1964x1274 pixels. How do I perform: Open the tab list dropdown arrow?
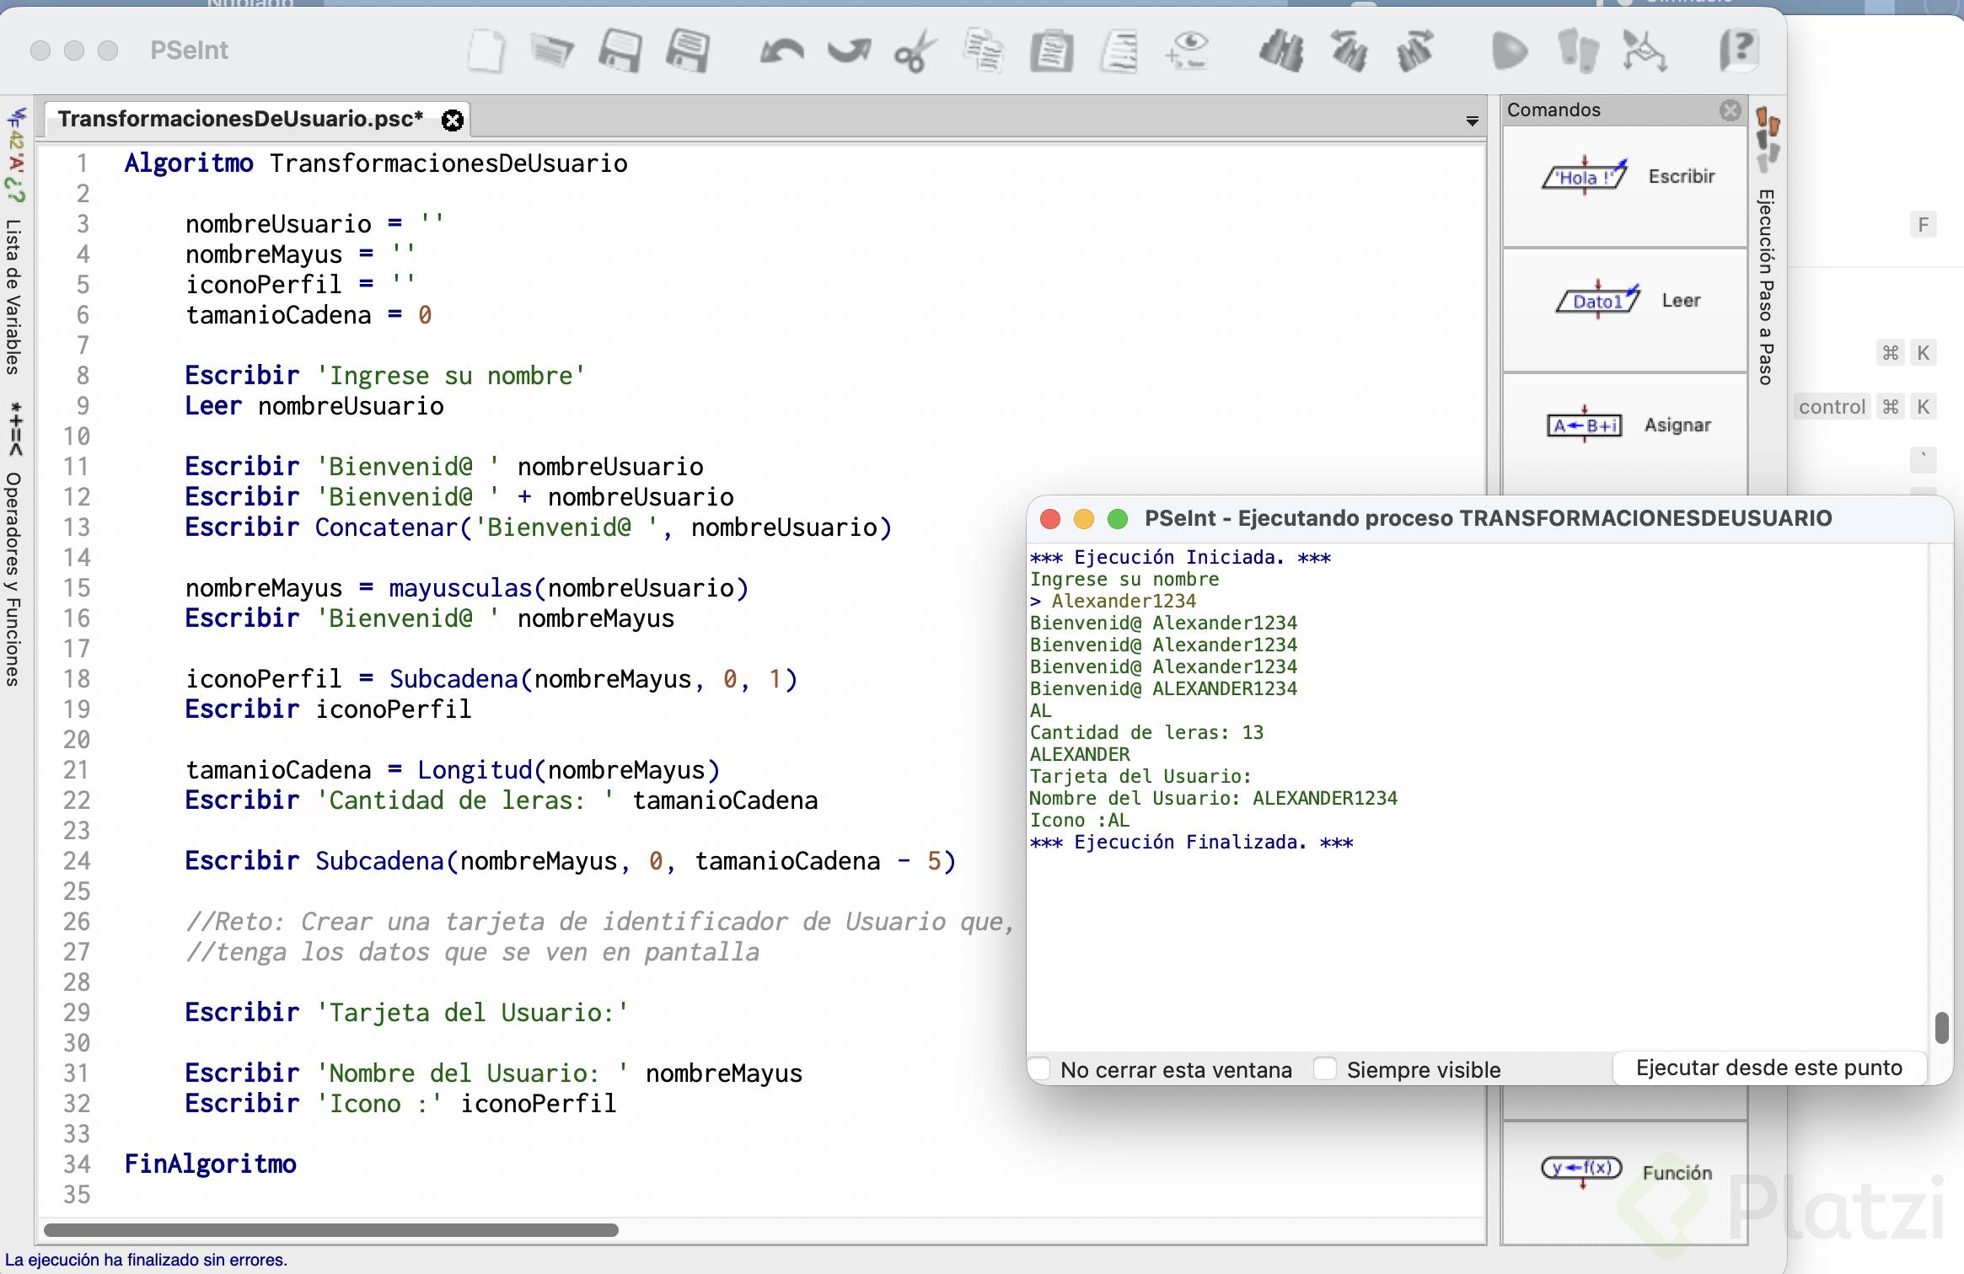coord(1472,121)
